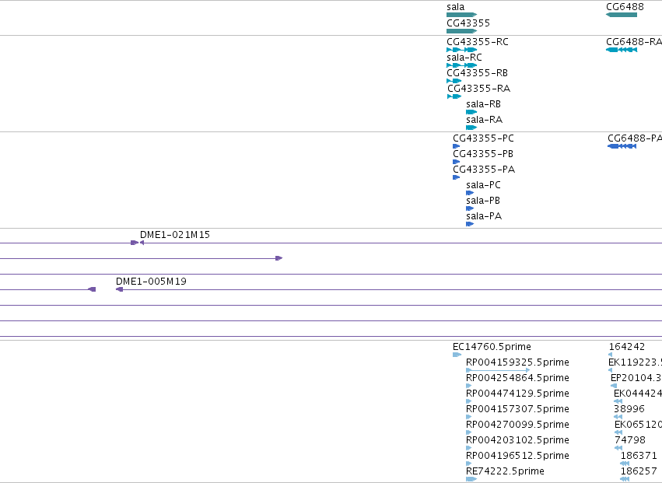The image size is (662, 483).
Task: Click the DME1-021M15 BAC label
Action: click(175, 235)
